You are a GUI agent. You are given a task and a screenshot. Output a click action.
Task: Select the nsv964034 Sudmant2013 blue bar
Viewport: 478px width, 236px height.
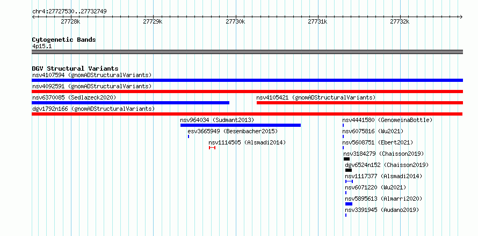pyautogui.click(x=241, y=125)
